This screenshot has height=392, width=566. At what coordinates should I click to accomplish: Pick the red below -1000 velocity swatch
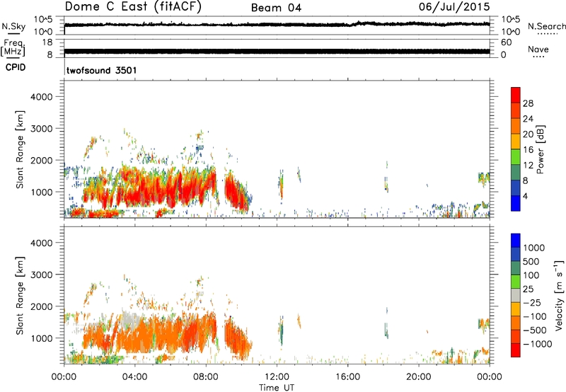click(x=516, y=350)
